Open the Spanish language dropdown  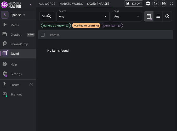pyautogui.click(x=18, y=15)
